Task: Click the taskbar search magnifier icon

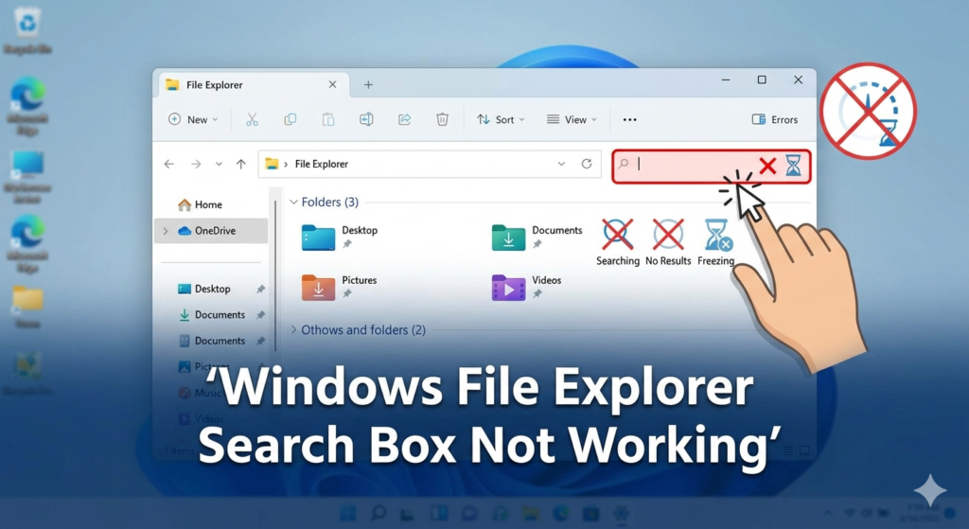Action: coord(378,512)
